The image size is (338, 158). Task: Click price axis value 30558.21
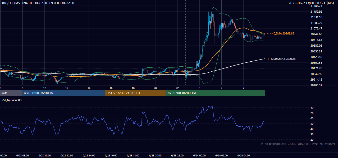coord(316,51)
